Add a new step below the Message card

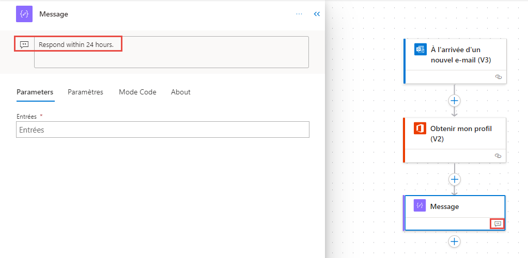(455, 241)
